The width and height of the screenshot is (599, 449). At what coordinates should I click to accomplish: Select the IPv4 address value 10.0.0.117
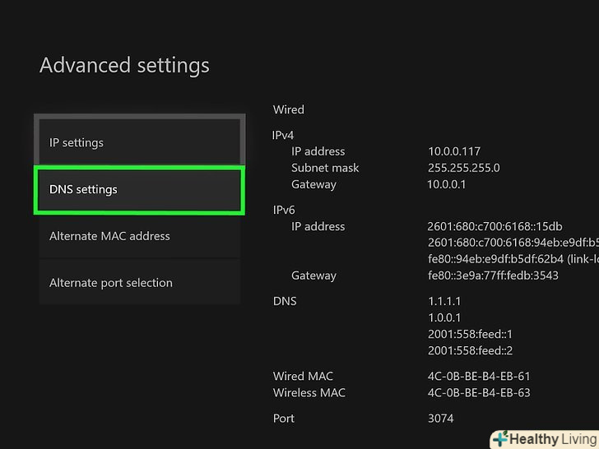453,151
